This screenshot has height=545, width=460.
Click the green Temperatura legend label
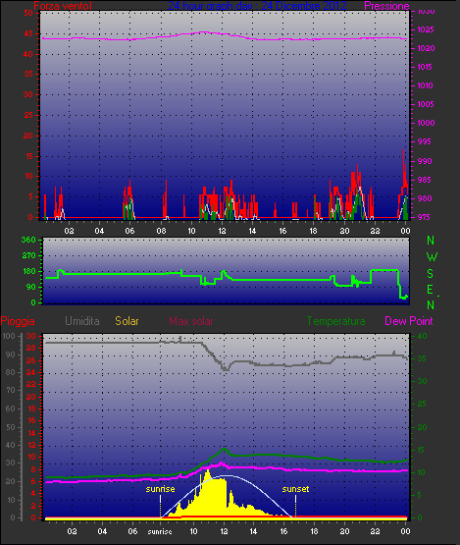[x=335, y=321]
